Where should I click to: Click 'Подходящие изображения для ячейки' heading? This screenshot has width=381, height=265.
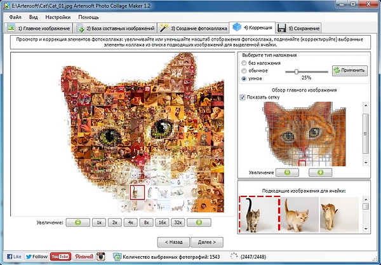(x=304, y=191)
